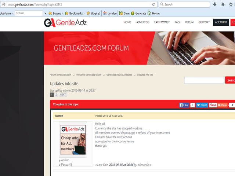Click the RoboForm toolbar Search field
Screen dimensions: 235x176
pos(29,13)
